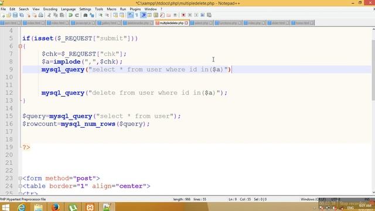Click the implode text on line 8
The image size is (375, 211).
[x=67, y=62]
